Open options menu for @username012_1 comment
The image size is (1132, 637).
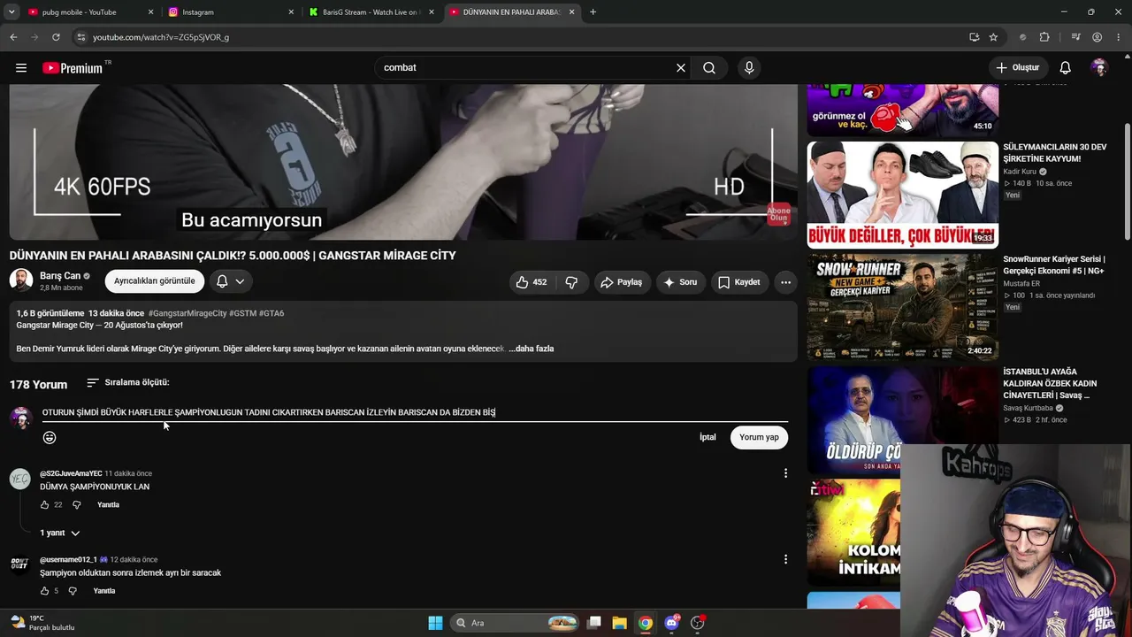click(x=785, y=559)
